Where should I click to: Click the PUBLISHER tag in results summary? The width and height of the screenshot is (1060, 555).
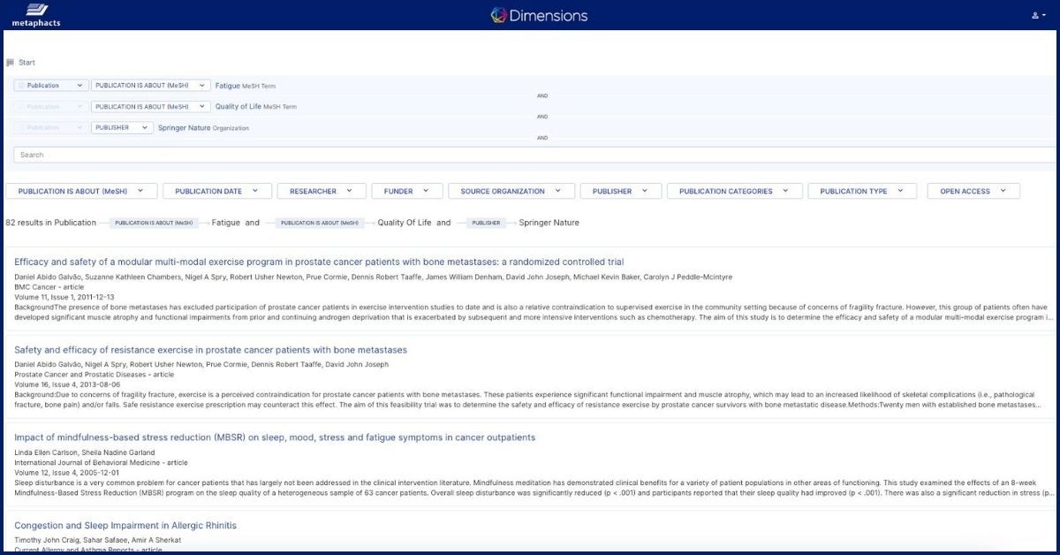(x=486, y=224)
